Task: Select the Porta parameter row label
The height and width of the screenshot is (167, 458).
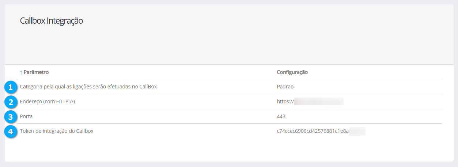Action: tap(26, 116)
